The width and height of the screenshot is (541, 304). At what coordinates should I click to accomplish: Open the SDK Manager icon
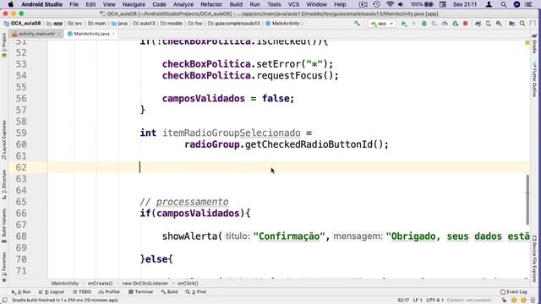(499, 24)
